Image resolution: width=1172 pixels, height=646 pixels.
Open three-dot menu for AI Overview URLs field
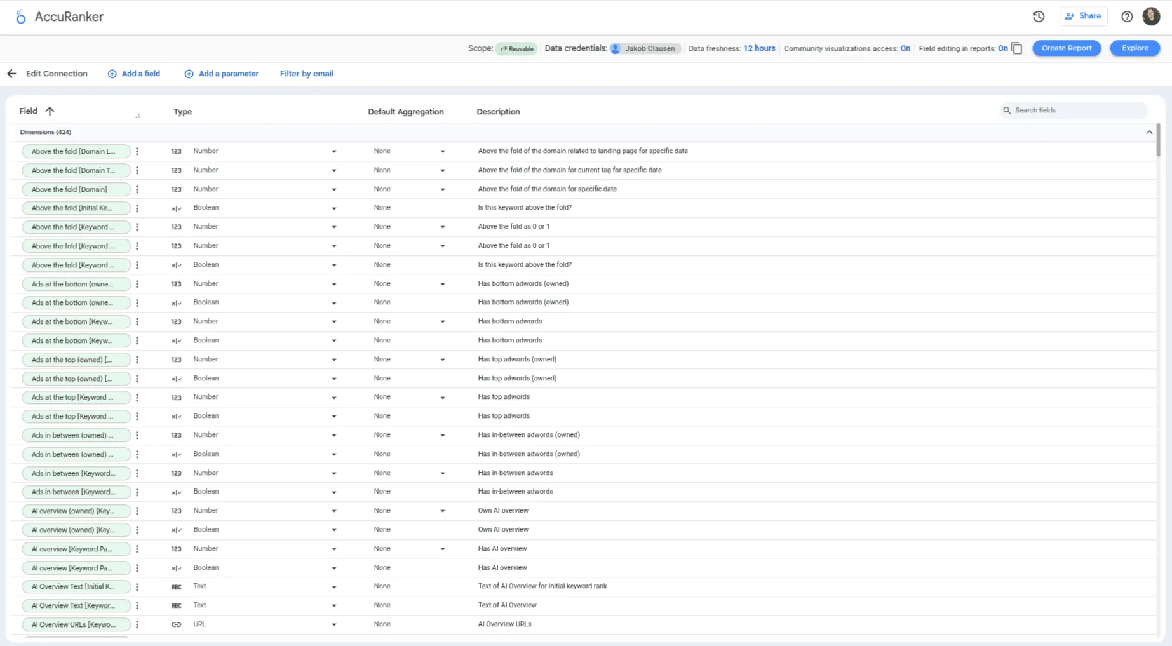click(x=137, y=624)
